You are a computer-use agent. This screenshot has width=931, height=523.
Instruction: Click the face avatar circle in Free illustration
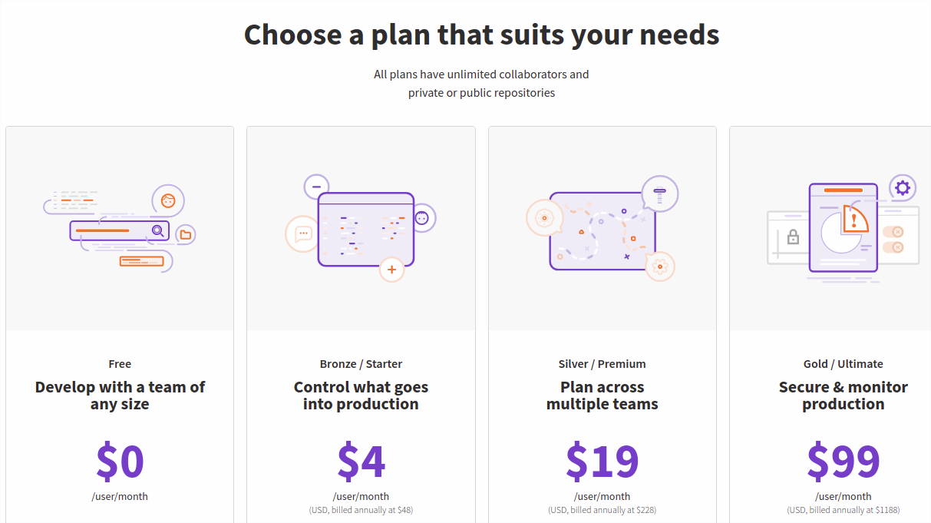point(168,201)
